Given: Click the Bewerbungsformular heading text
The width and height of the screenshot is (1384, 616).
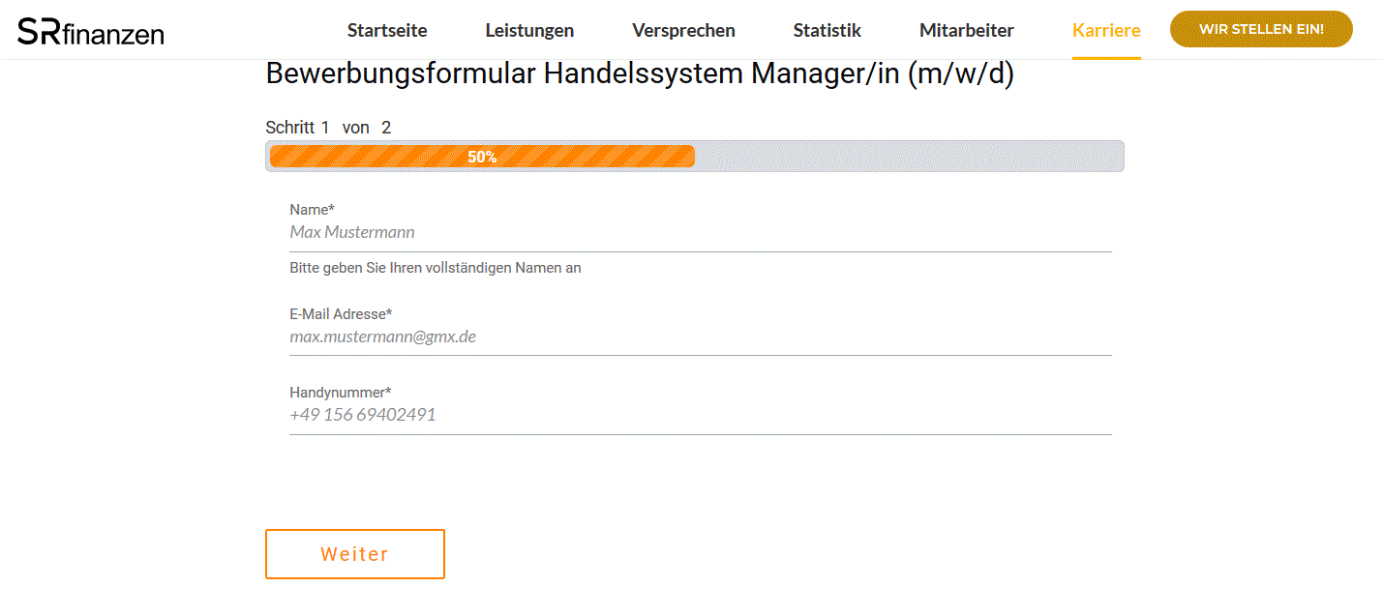Looking at the screenshot, I should (640, 74).
